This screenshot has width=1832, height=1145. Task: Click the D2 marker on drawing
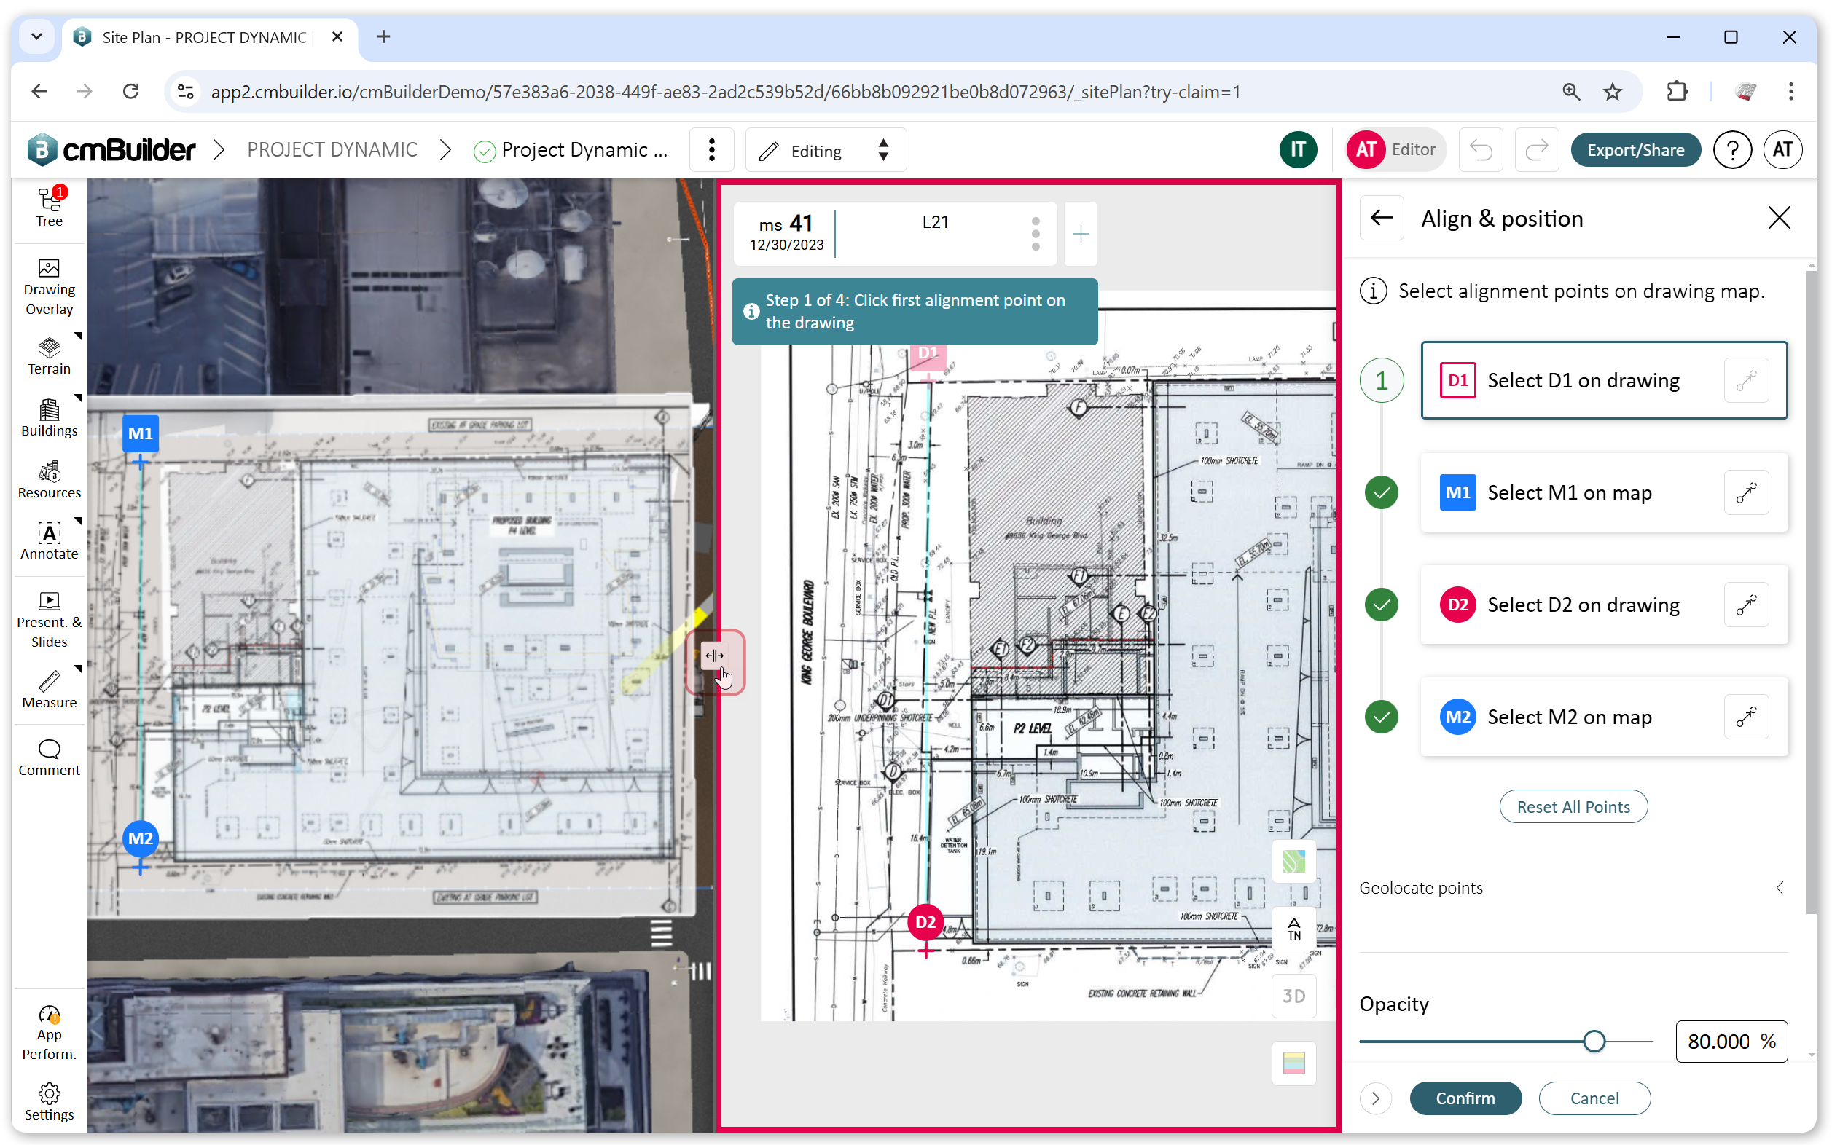point(925,922)
